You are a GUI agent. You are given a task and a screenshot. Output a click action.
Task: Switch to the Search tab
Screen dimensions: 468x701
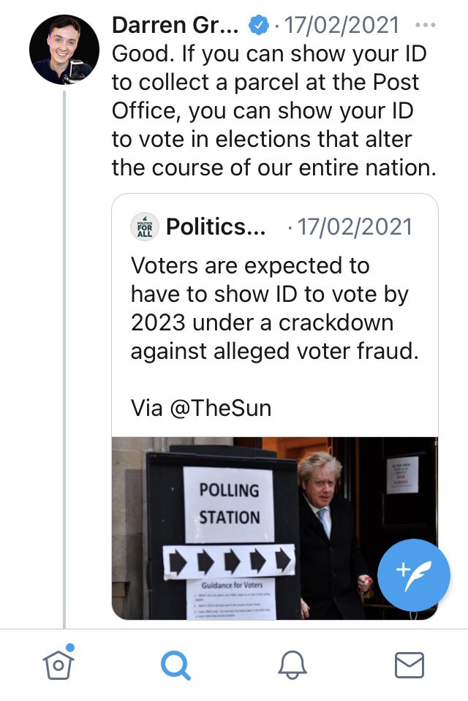(x=175, y=664)
